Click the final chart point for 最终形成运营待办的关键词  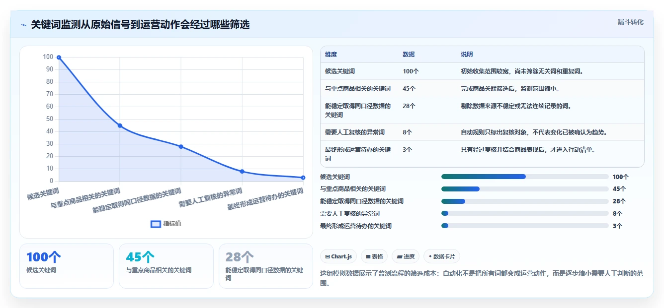(x=303, y=178)
